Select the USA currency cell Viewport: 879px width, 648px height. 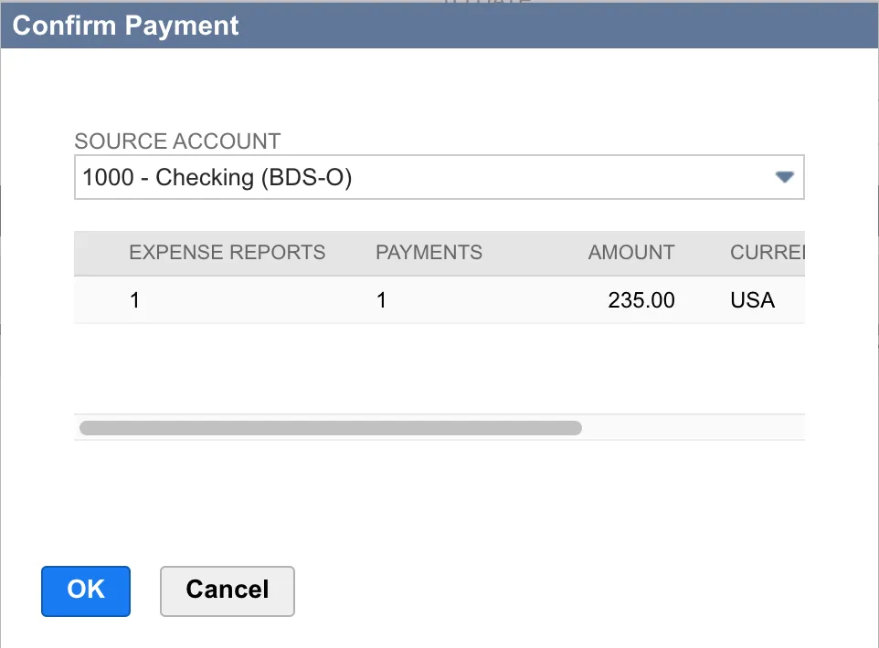click(x=752, y=300)
